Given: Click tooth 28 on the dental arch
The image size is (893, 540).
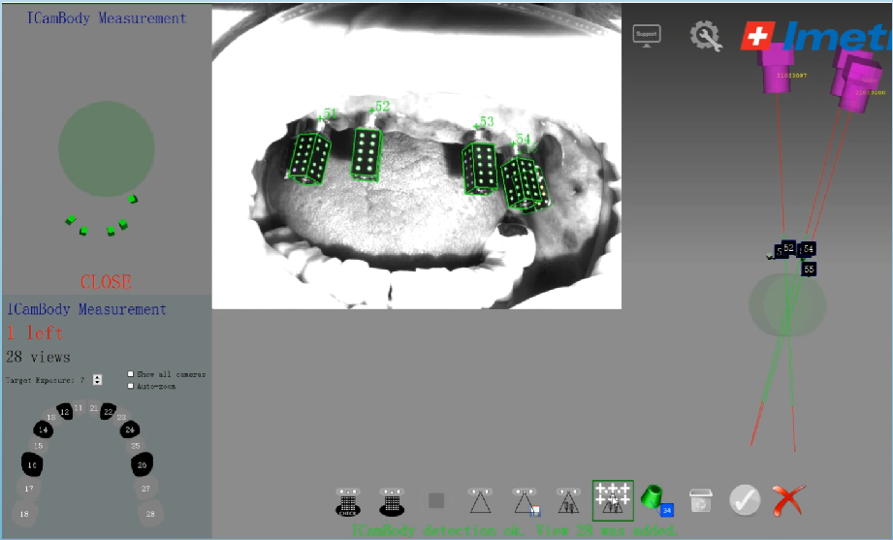Looking at the screenshot, I should pos(149,513).
